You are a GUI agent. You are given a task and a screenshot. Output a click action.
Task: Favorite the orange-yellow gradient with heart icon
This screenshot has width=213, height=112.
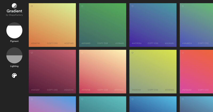pyautogui.click(x=32, y=6)
